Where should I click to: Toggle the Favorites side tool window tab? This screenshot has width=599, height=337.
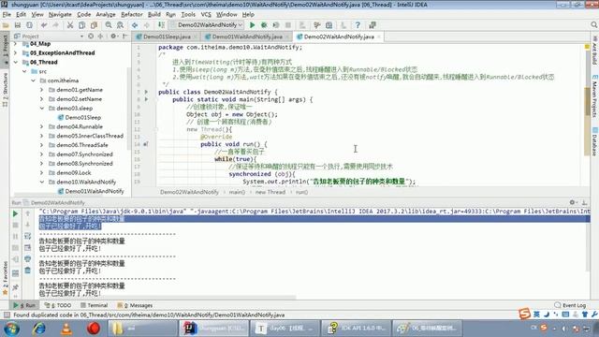[5, 278]
